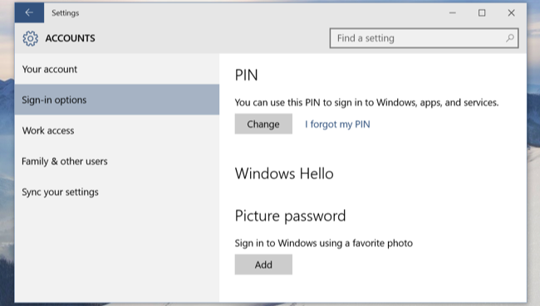Viewport: 540px width, 306px height.
Task: Select Sign-in options in sidebar
Action: [117, 100]
